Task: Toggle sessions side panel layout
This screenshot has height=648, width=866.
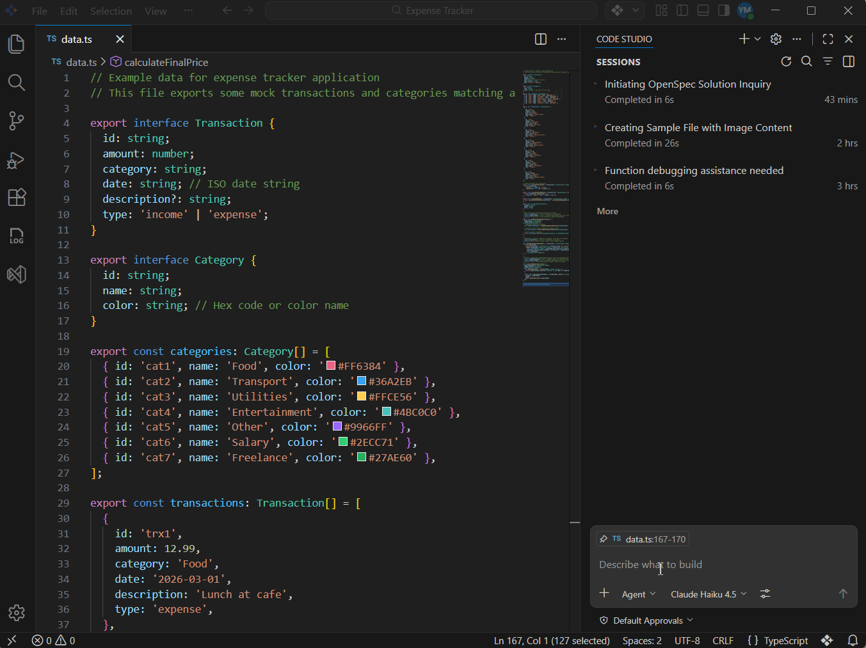Action: [x=849, y=61]
